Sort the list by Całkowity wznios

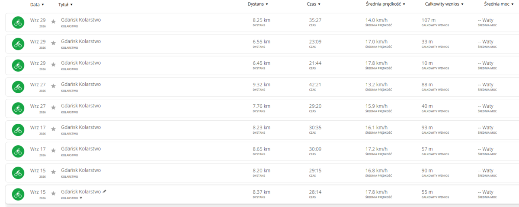(445, 4)
